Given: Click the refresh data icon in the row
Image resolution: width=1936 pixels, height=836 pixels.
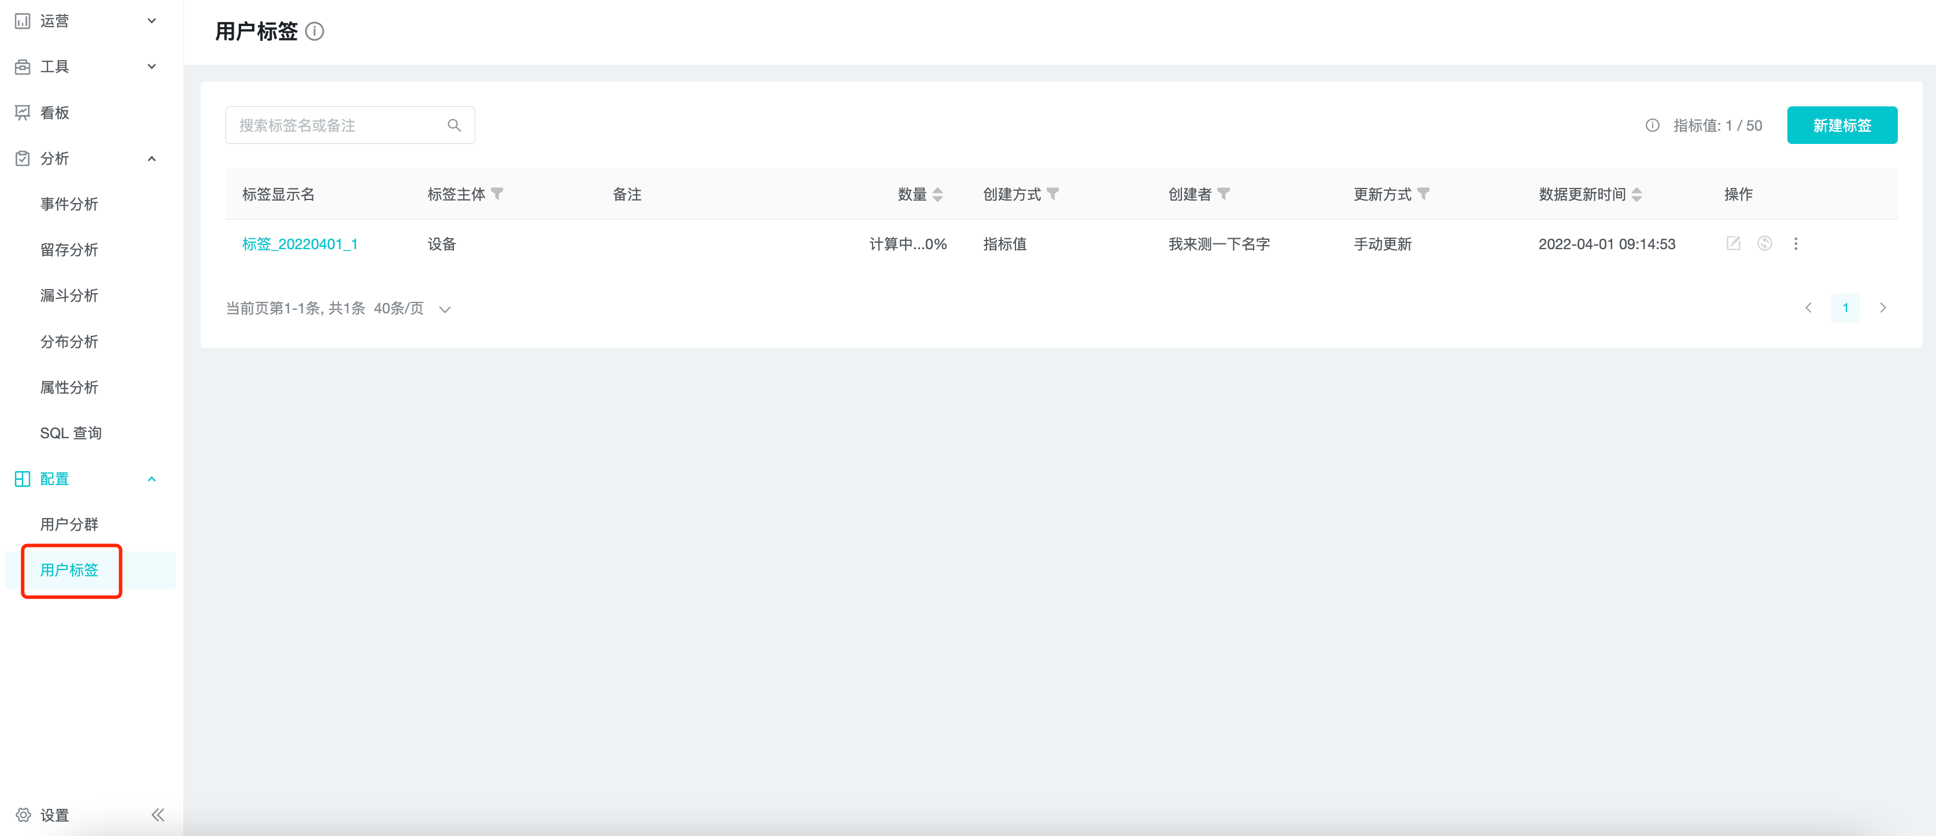Looking at the screenshot, I should [x=1765, y=243].
